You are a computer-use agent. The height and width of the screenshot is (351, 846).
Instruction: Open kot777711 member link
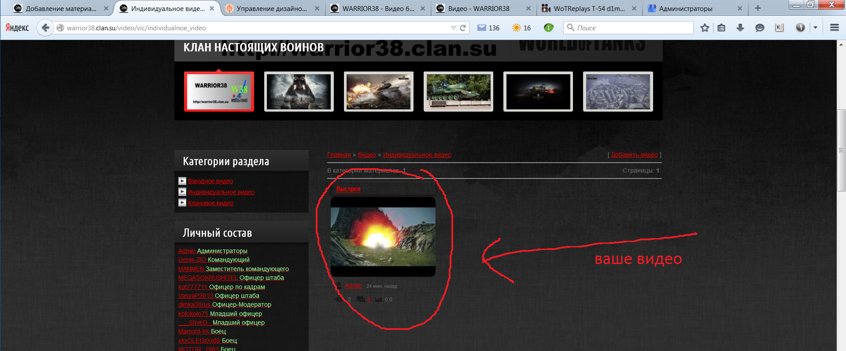coord(192,287)
